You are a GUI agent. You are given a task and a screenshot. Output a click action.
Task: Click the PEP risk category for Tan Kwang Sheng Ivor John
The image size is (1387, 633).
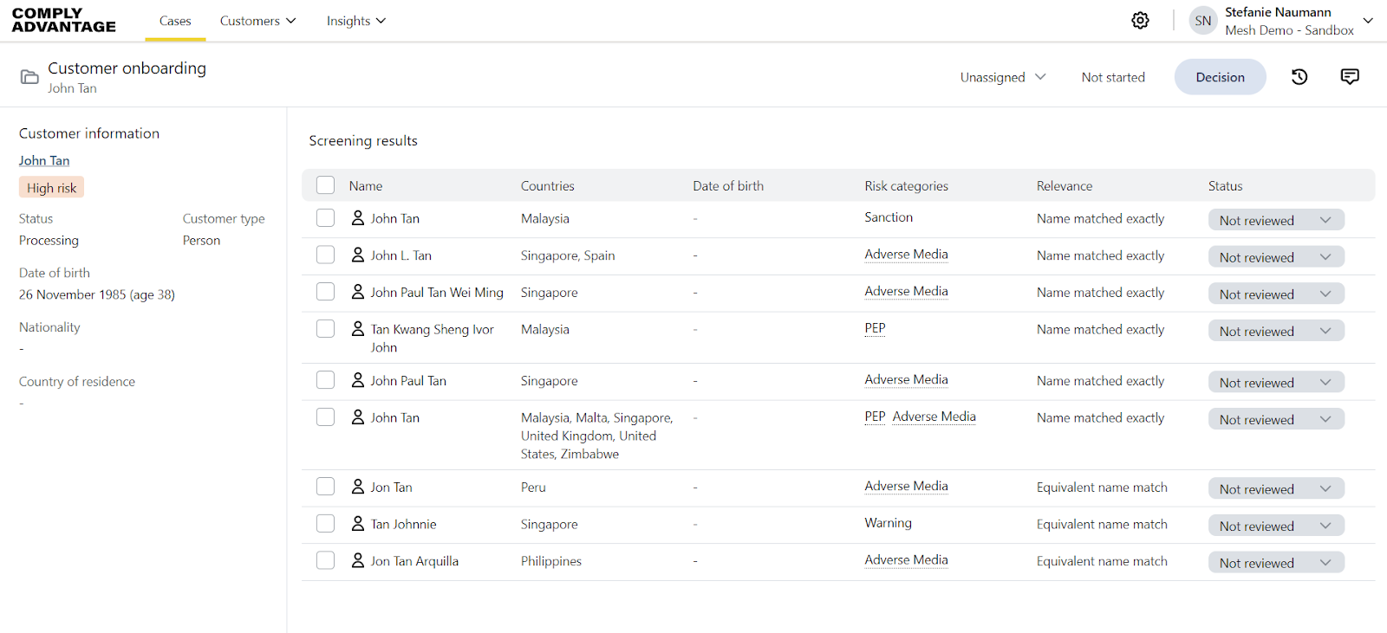pyautogui.click(x=875, y=329)
